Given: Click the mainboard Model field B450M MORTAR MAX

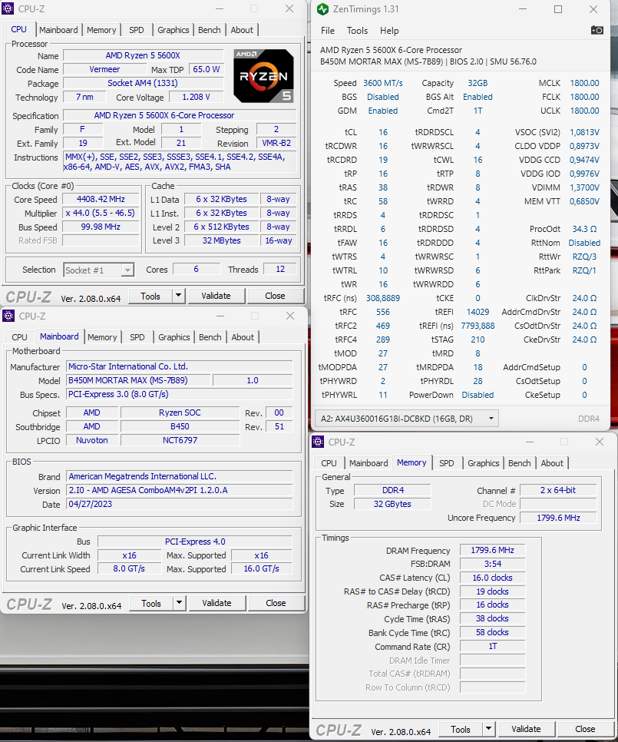Looking at the screenshot, I should [138, 380].
